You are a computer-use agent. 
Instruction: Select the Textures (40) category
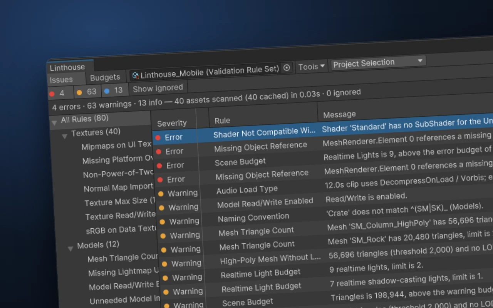(x=96, y=132)
